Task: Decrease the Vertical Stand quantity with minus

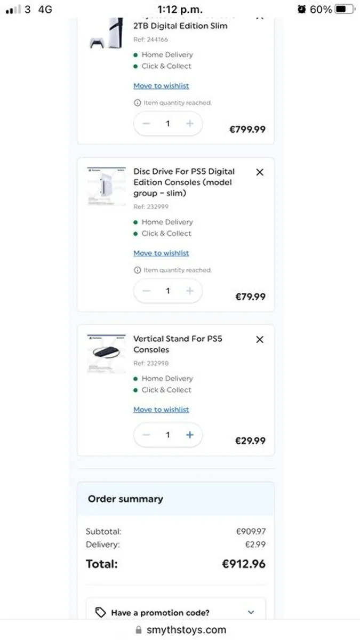Action: point(147,435)
